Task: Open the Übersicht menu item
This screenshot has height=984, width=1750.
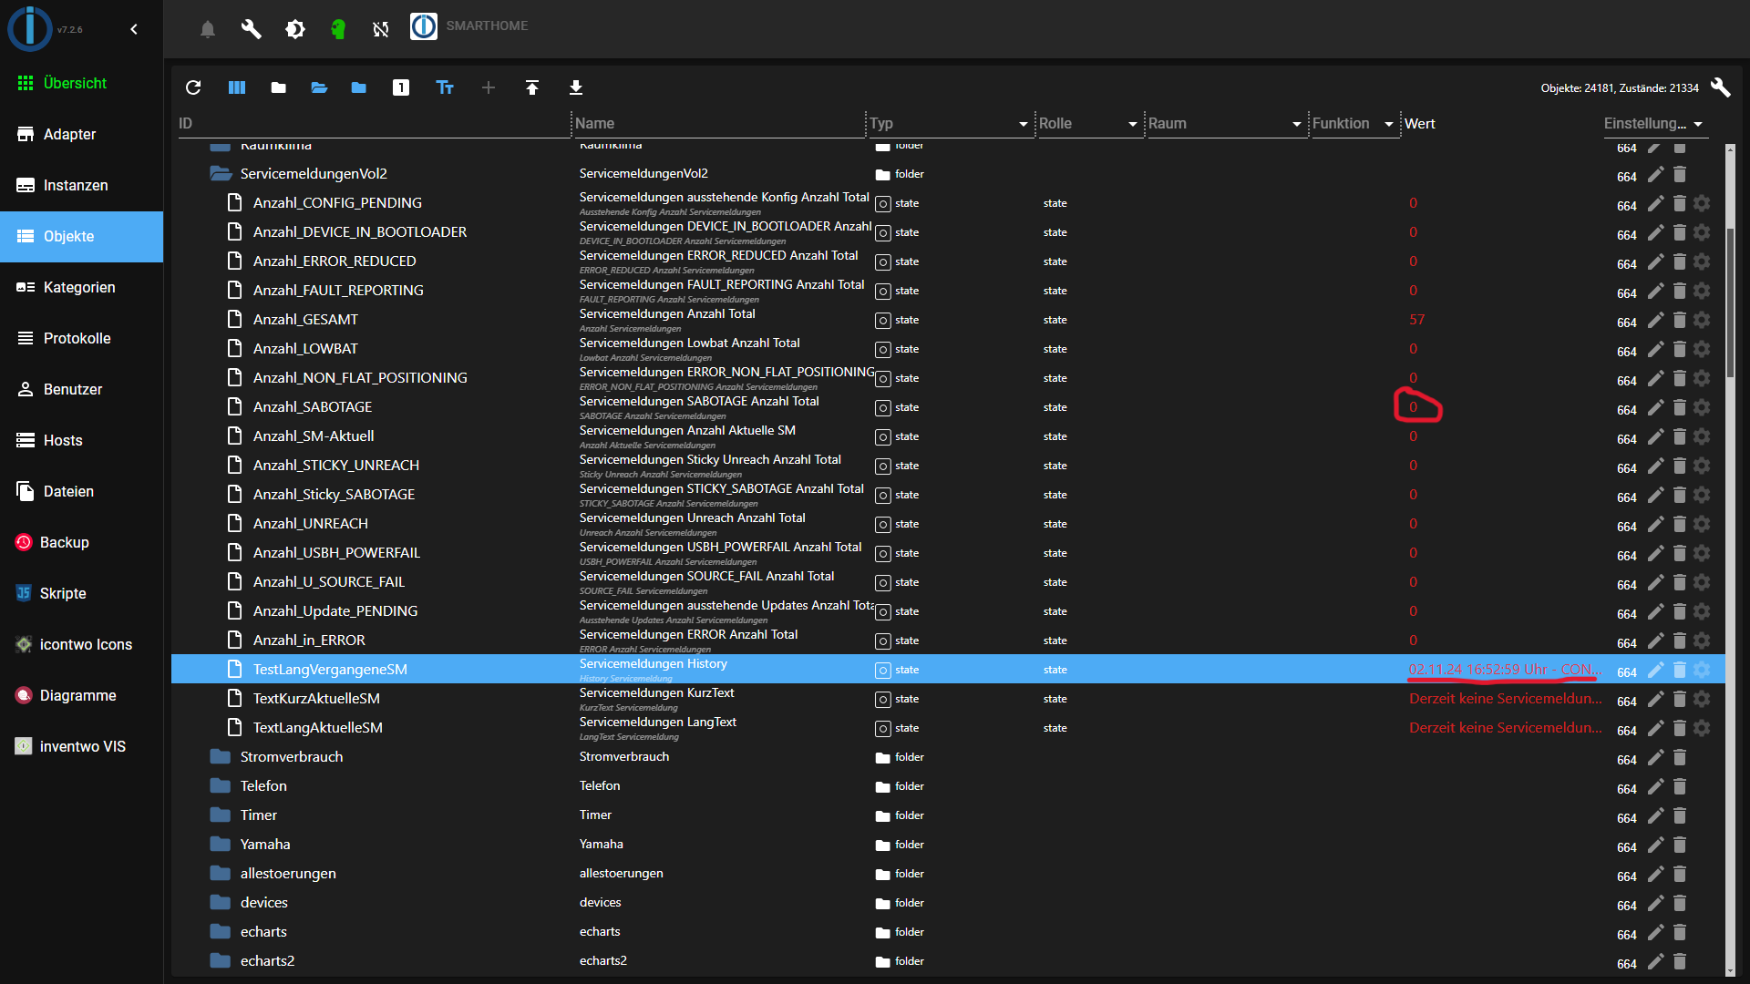Action: (81, 83)
